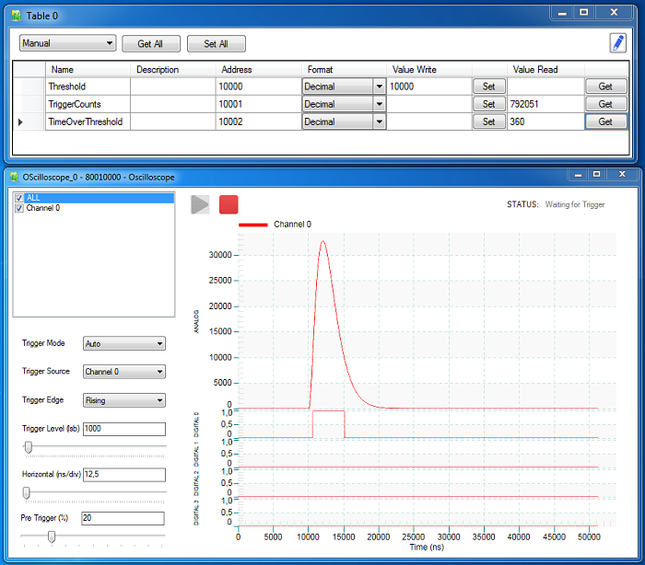Click the Table 0 window title icon
645x565 pixels.
coord(14,16)
